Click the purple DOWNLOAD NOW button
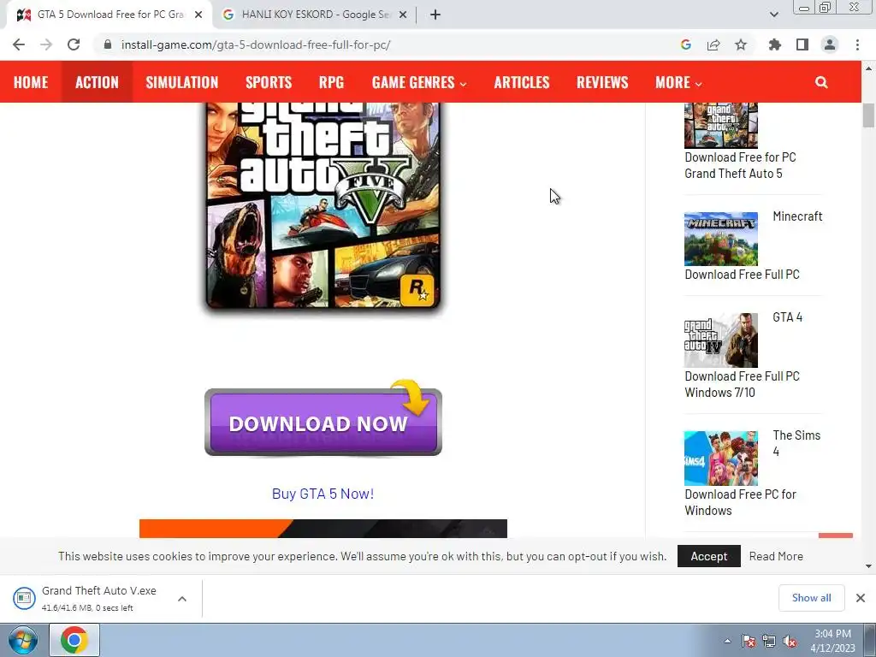876x657 pixels. click(323, 422)
